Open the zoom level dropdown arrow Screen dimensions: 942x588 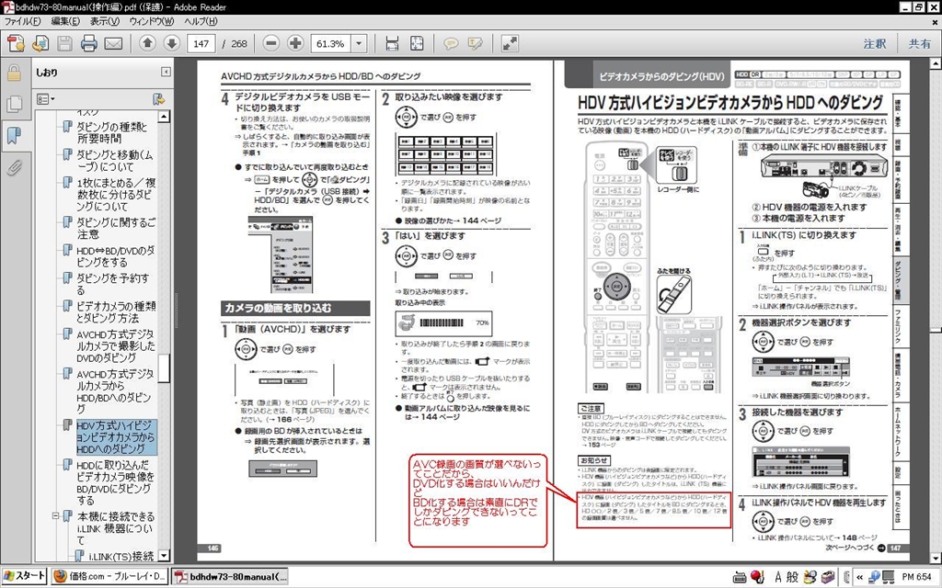[x=359, y=44]
